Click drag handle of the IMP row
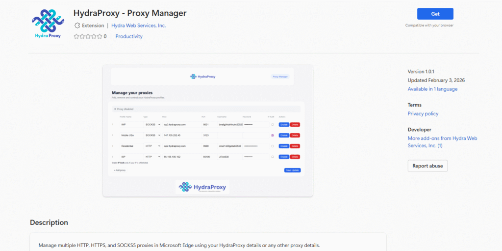 (113, 125)
